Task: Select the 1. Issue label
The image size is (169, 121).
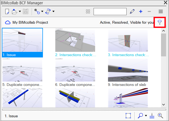Action: [x=9, y=55]
